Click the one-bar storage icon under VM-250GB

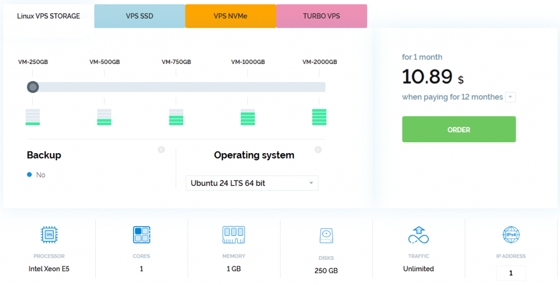(x=33, y=117)
